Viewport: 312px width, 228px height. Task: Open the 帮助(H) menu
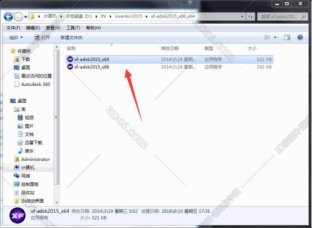93,28
